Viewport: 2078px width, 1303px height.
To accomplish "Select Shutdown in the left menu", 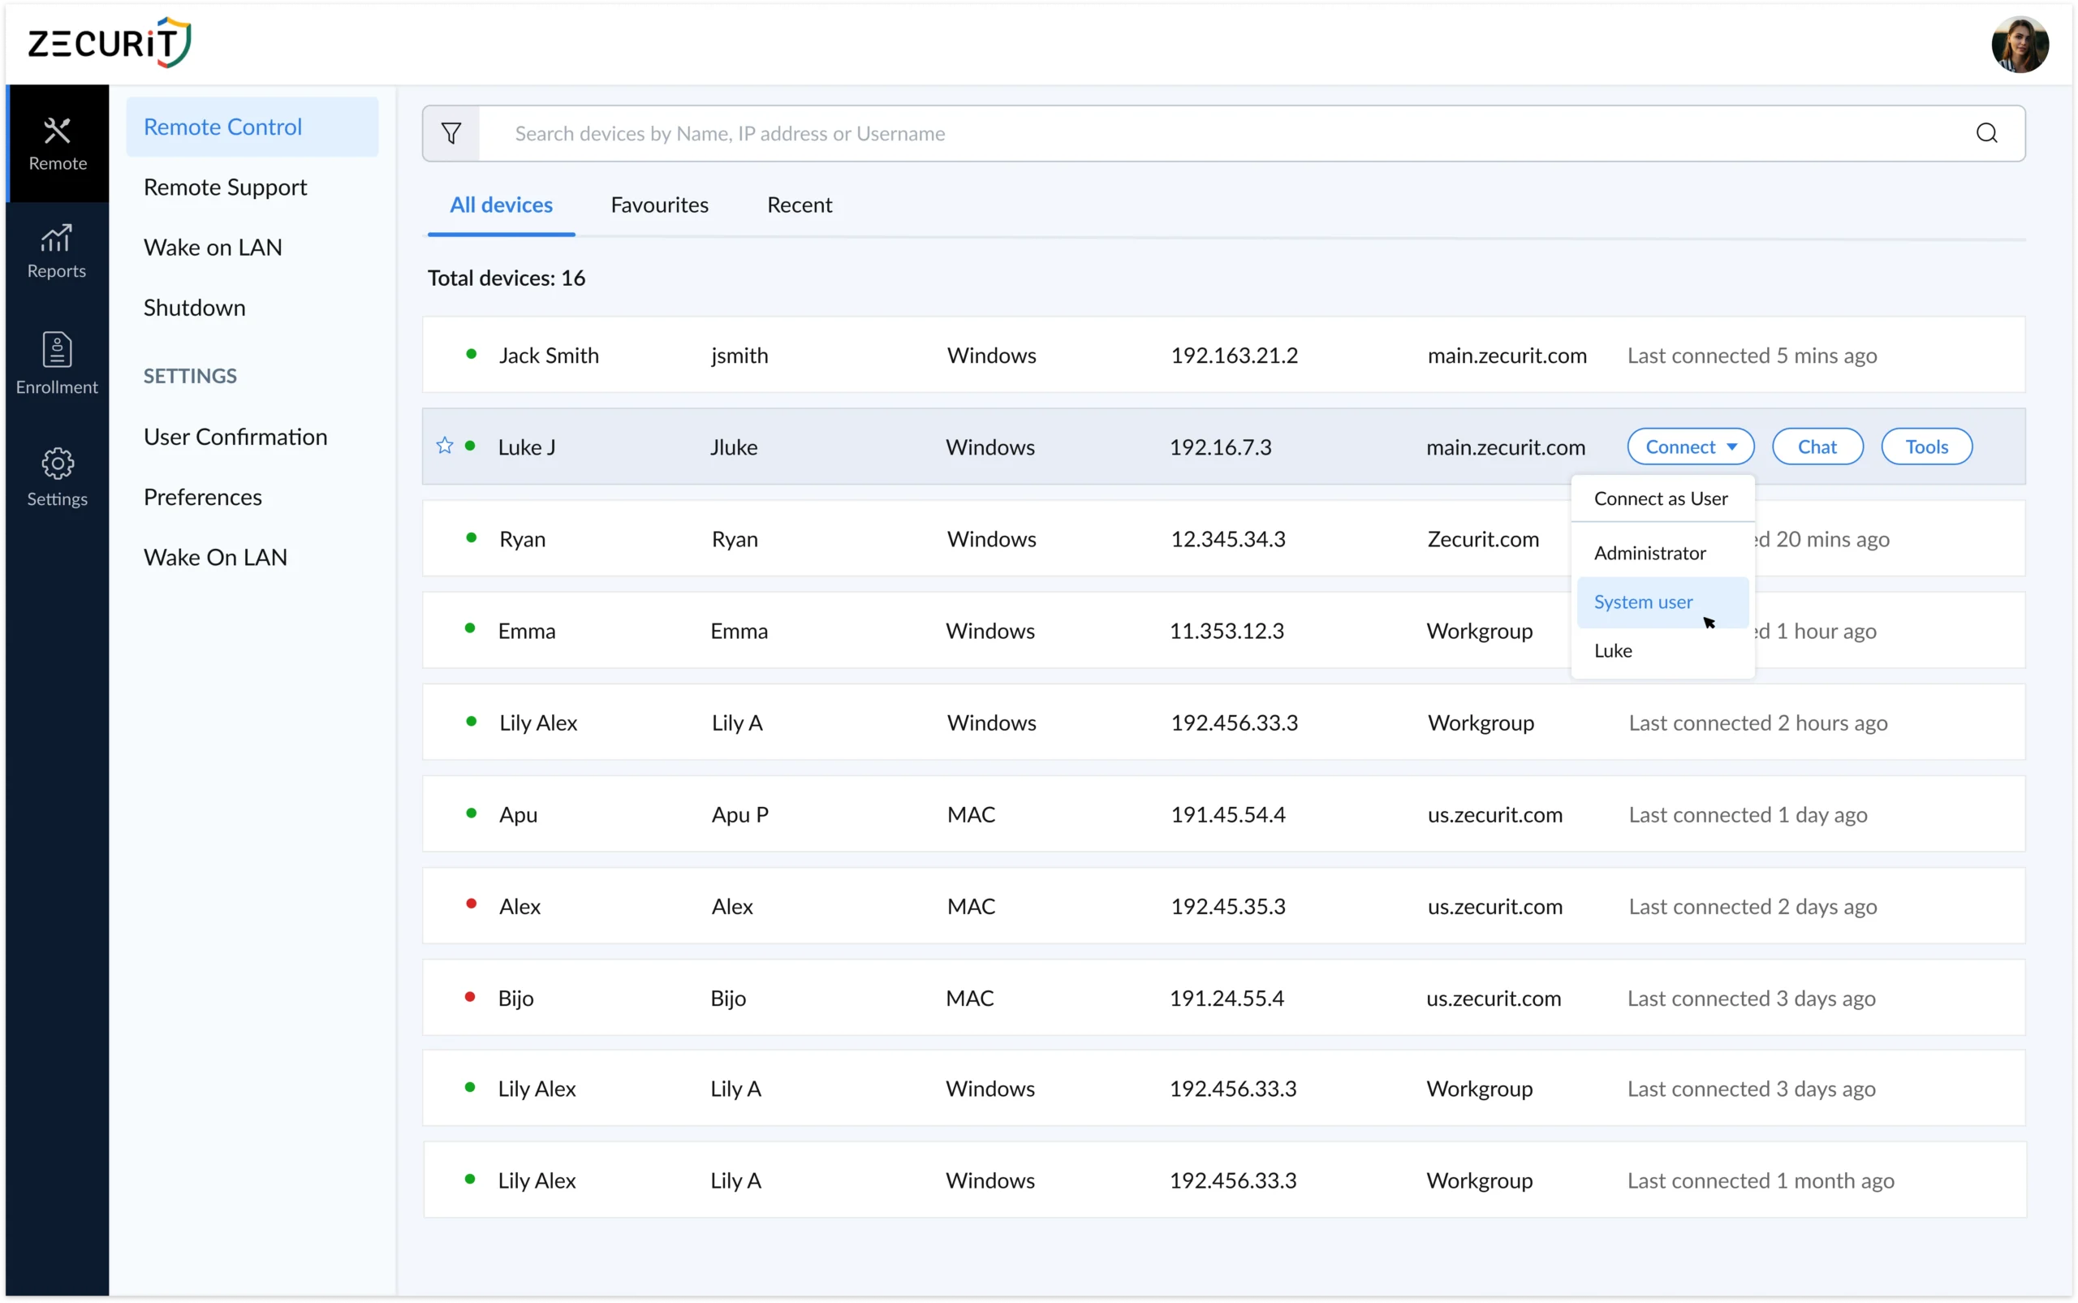I will point(195,307).
